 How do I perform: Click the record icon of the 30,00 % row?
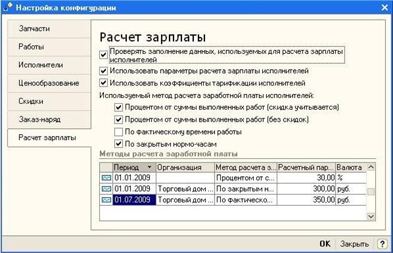click(106, 178)
